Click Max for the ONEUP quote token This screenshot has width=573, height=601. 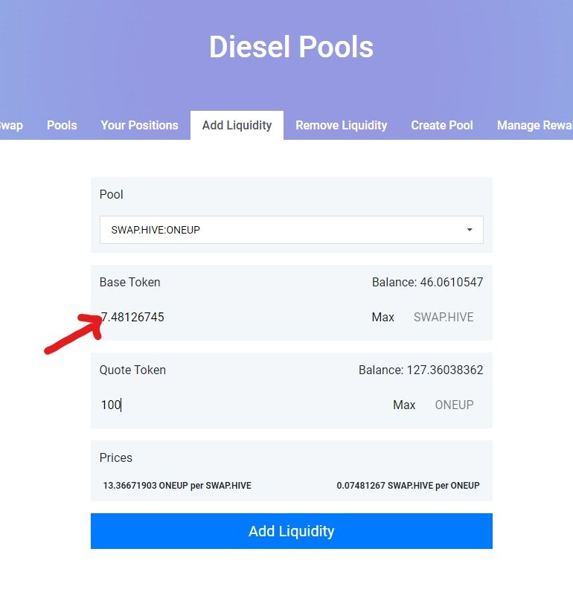pyautogui.click(x=404, y=405)
